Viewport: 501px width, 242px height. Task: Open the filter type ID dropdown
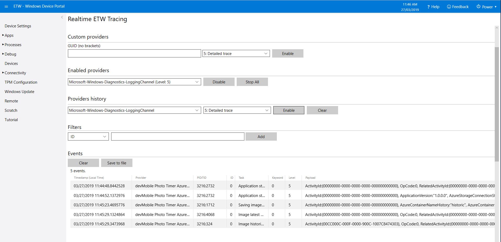[x=88, y=137]
